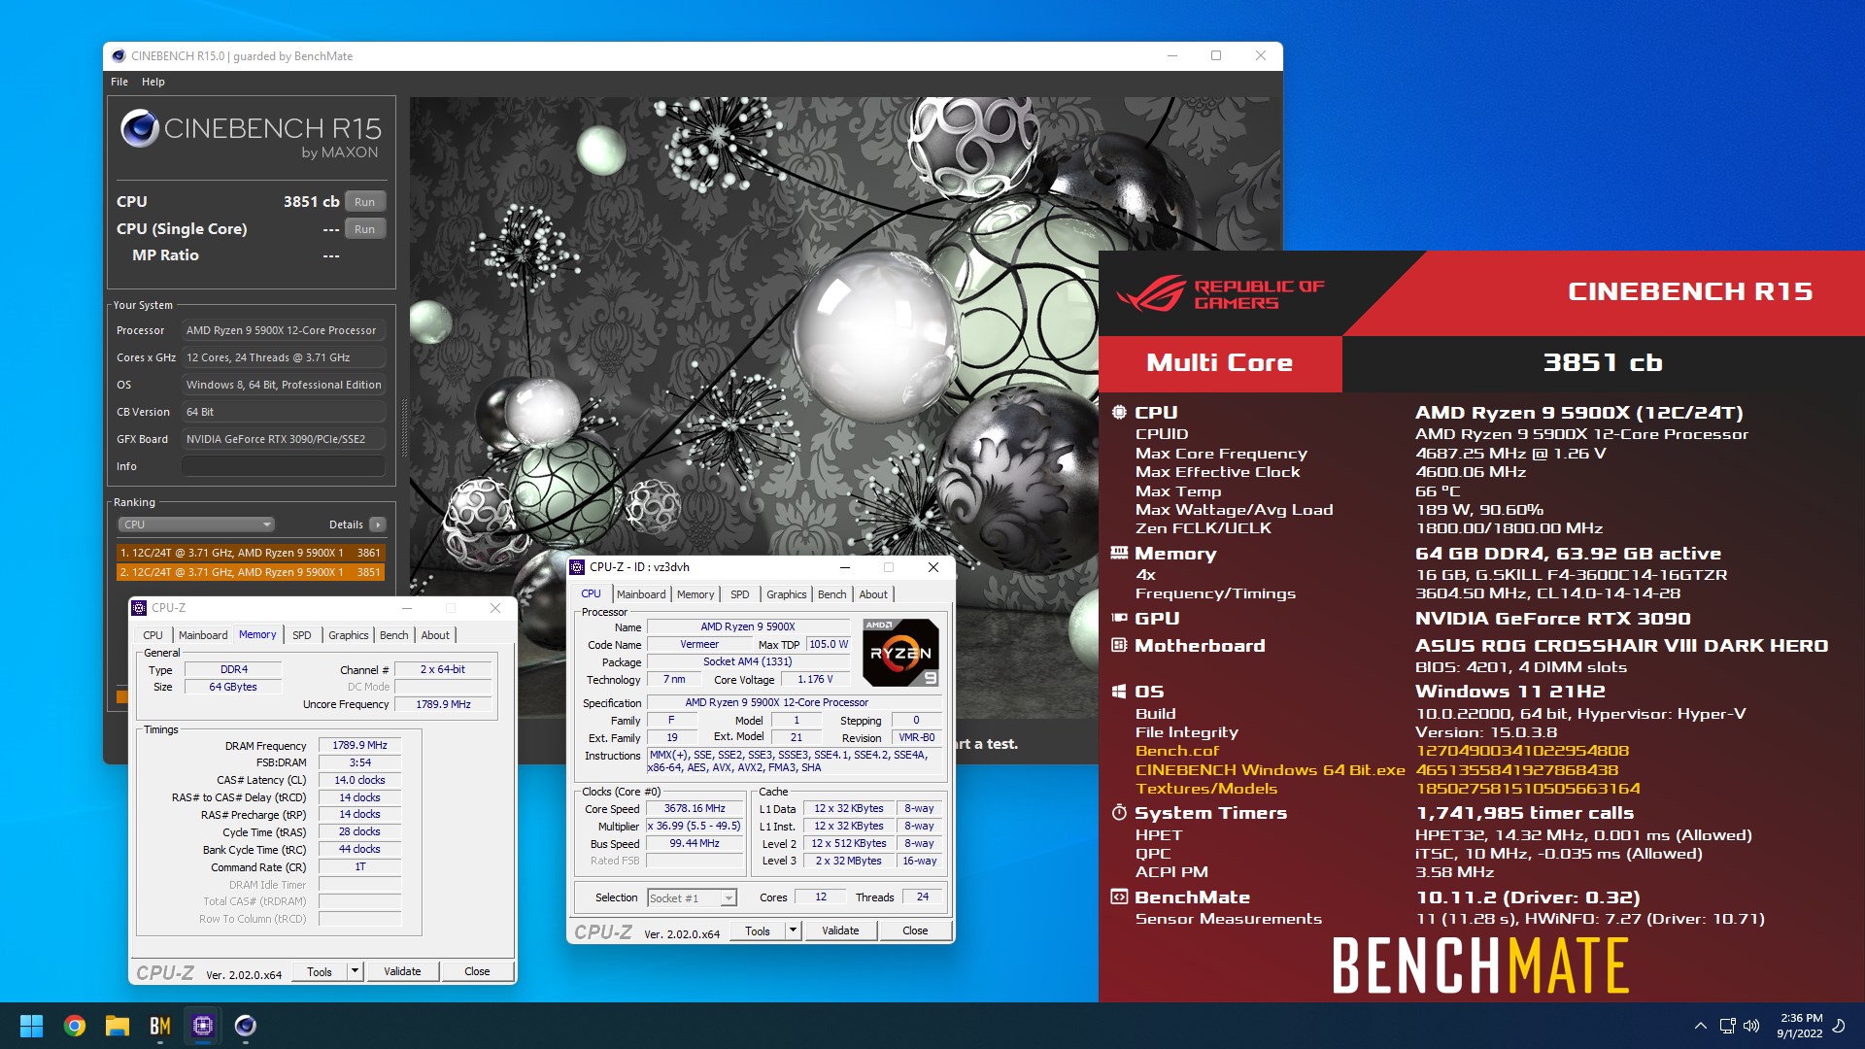Click BenchMate Motherboard section icon
Image resolution: width=1865 pixels, height=1049 pixels.
pos(1119,645)
